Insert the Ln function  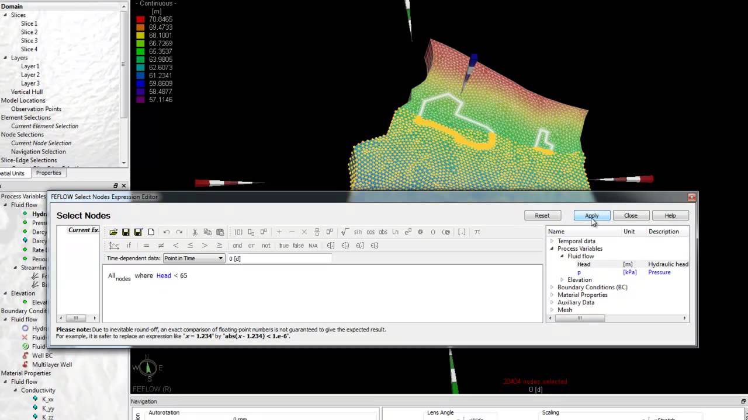(x=396, y=232)
